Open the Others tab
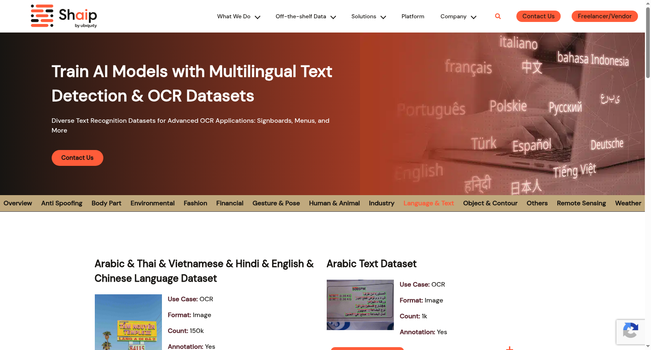Image resolution: width=651 pixels, height=350 pixels. pos(537,203)
